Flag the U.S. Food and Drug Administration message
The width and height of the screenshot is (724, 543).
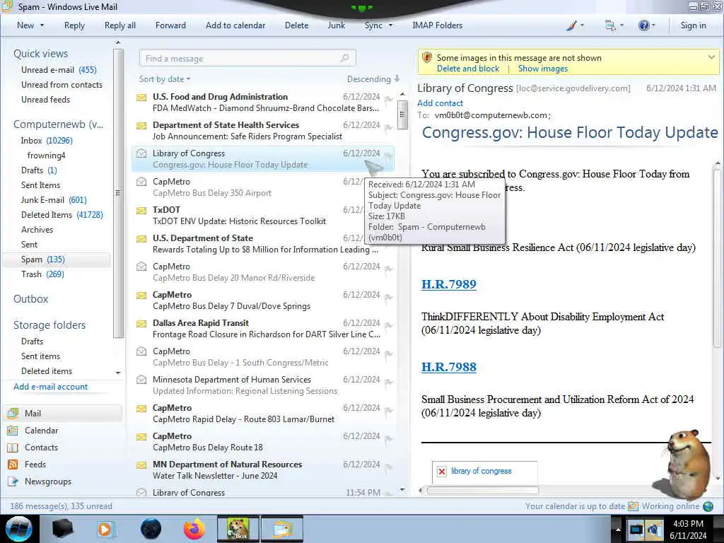(388, 99)
